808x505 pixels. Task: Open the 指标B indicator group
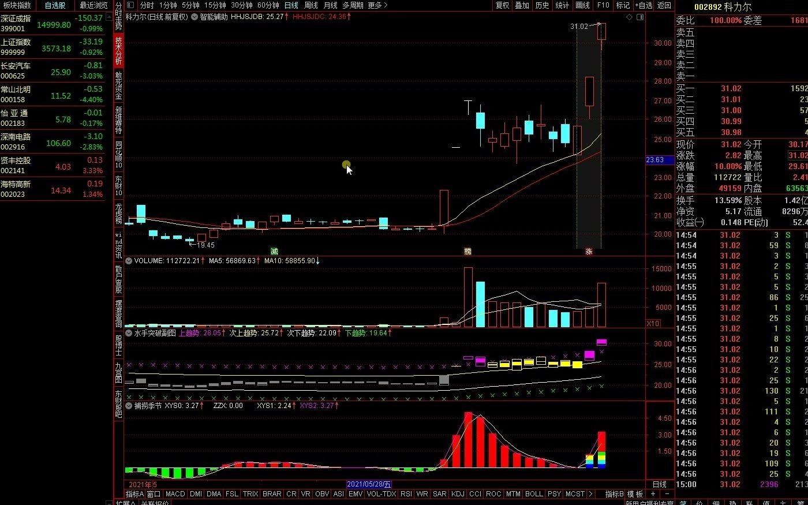[615, 494]
